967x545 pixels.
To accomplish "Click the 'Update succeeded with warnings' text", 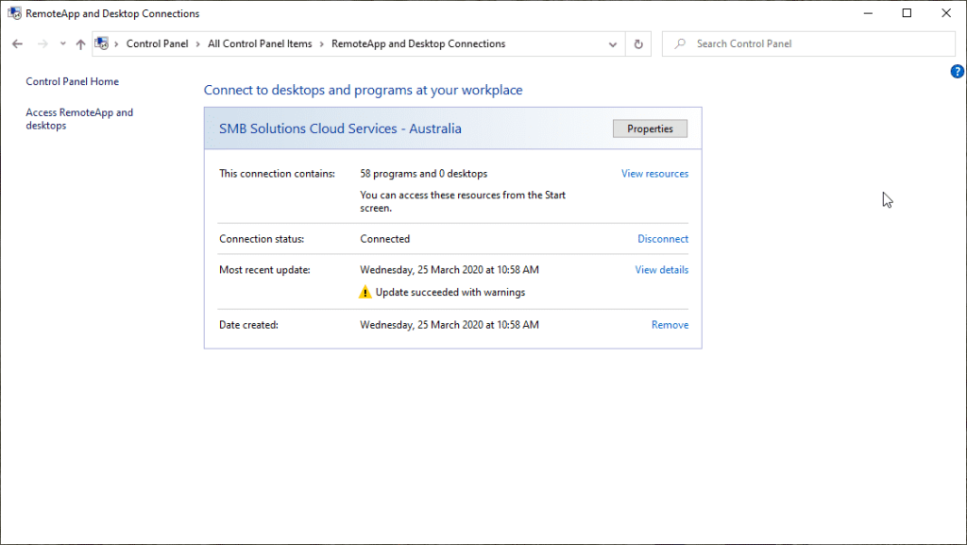I will point(450,292).
